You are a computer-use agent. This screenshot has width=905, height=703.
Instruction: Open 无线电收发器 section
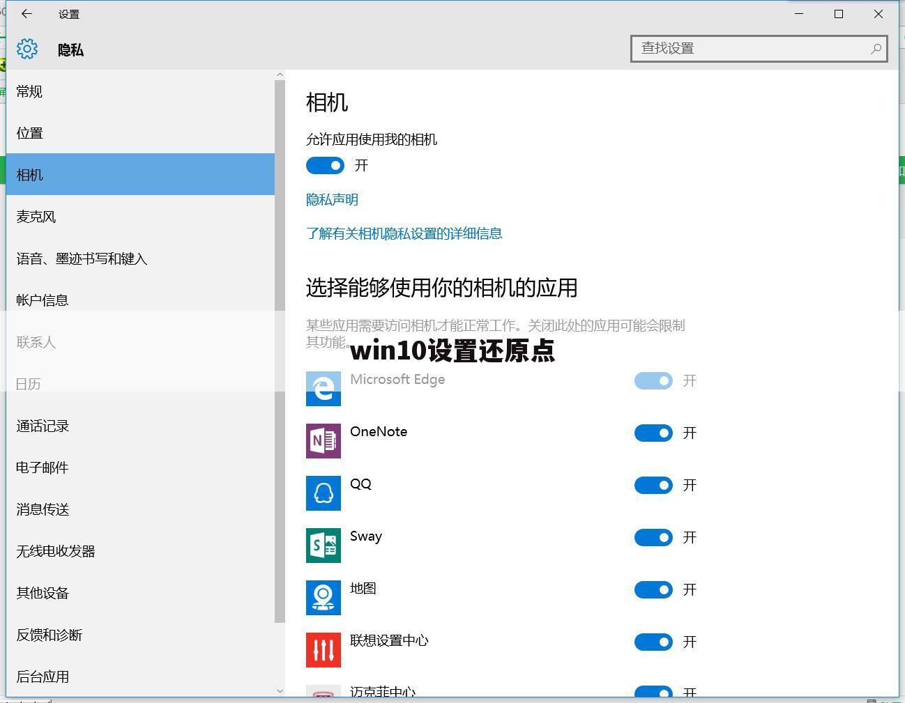pyautogui.click(x=140, y=551)
